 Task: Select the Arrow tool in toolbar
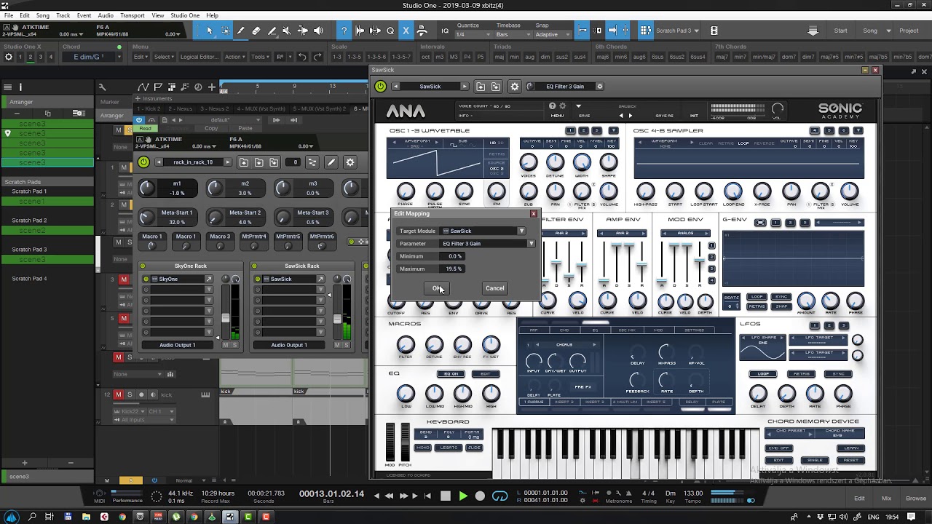[210, 31]
